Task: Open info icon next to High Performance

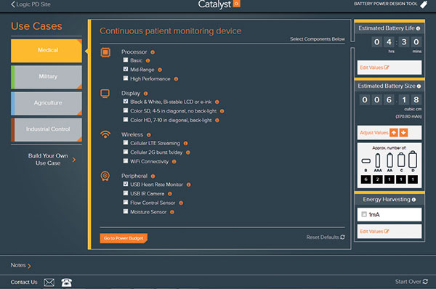Action: click(x=176, y=79)
